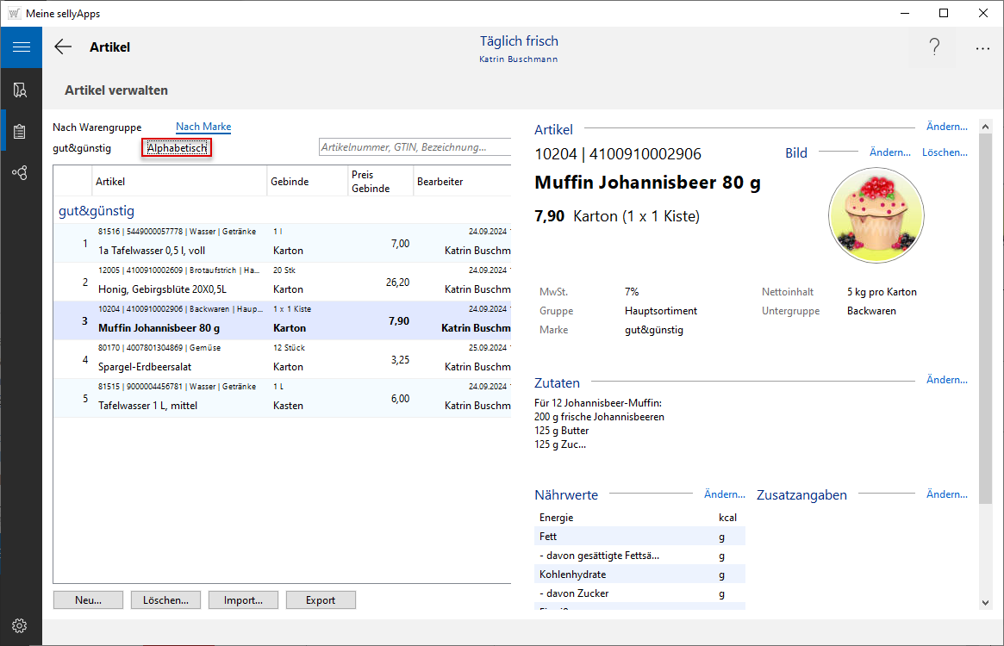This screenshot has height=646, width=1004.
Task: Click the Neu... button
Action: pos(88,600)
